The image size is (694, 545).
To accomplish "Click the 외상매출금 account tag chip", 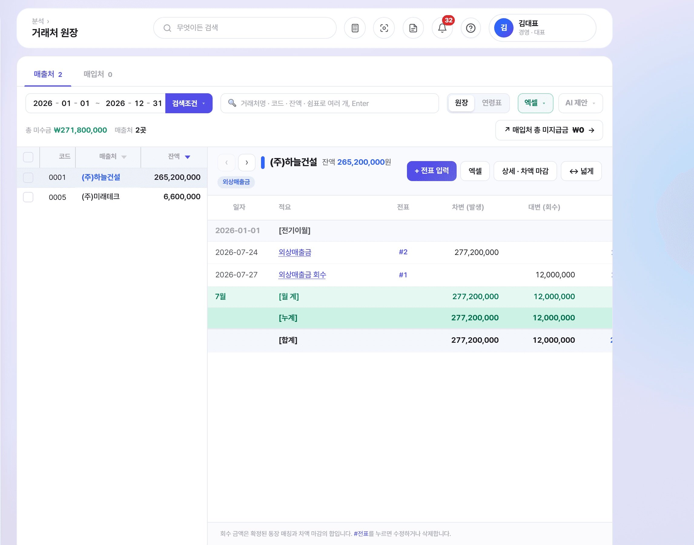I will point(236,182).
